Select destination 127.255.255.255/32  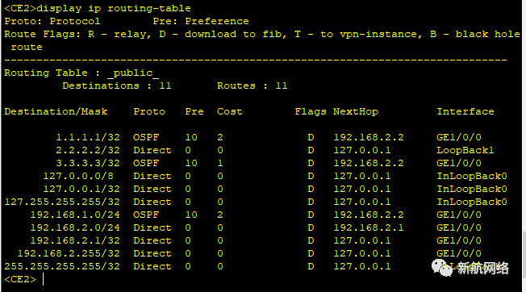[62, 202]
